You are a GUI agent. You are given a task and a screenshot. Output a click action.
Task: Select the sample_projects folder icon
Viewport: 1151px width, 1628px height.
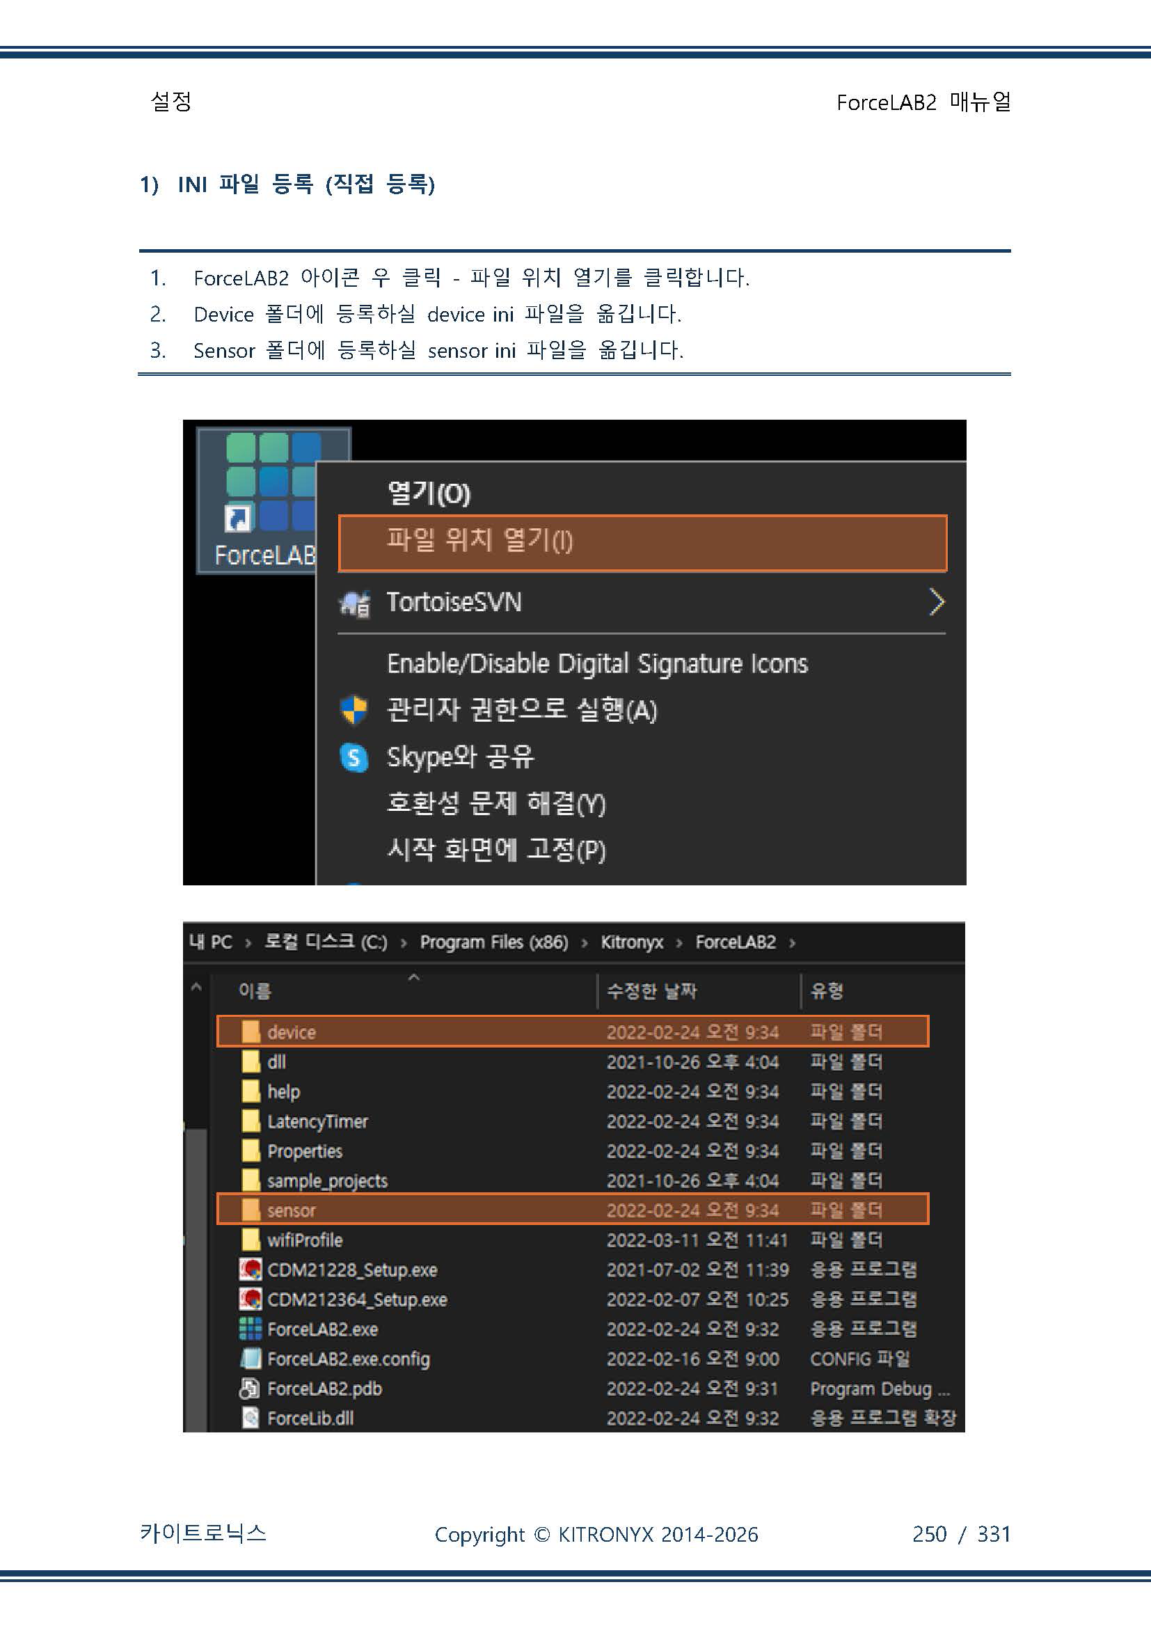coord(251,1180)
